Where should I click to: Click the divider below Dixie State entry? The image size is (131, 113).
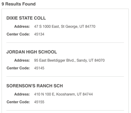pyautogui.click(x=65, y=42)
